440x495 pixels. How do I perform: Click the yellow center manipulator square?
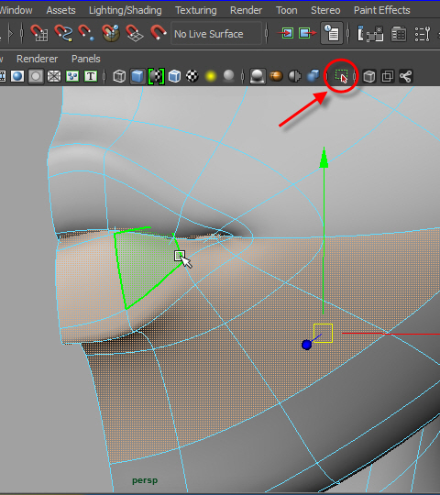tap(323, 333)
